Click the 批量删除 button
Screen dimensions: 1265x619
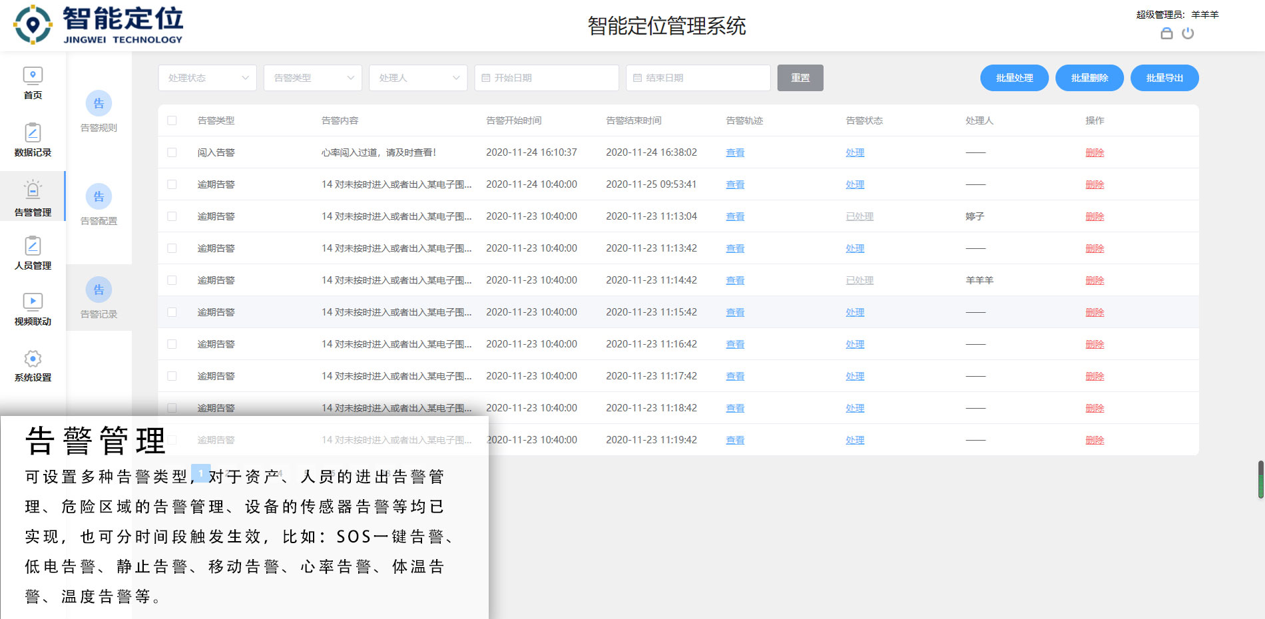1089,78
